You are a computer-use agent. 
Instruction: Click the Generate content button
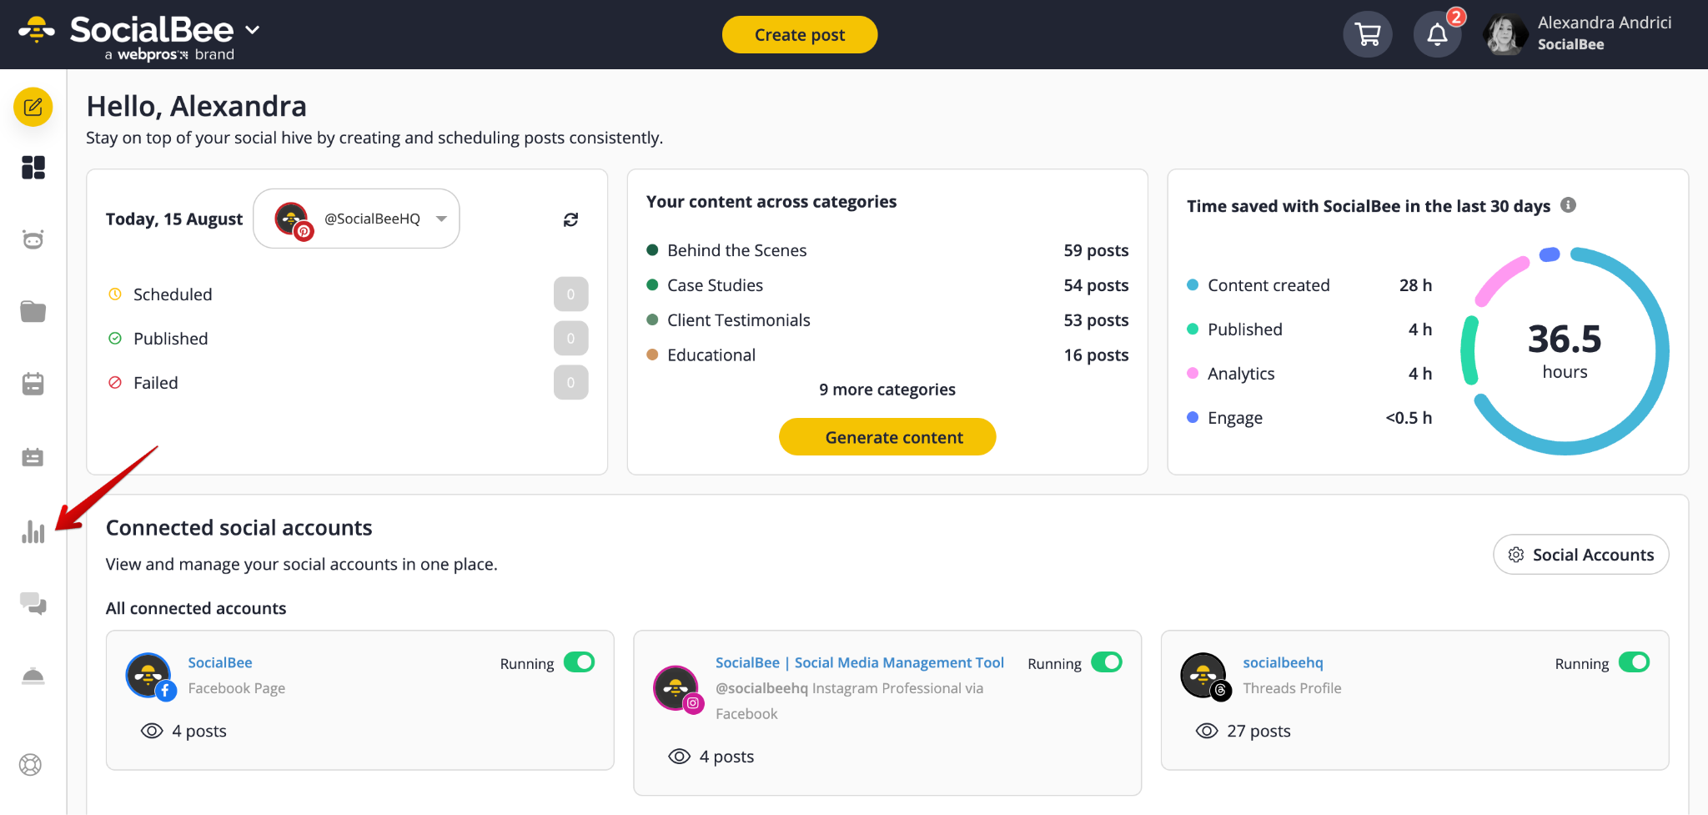click(887, 437)
